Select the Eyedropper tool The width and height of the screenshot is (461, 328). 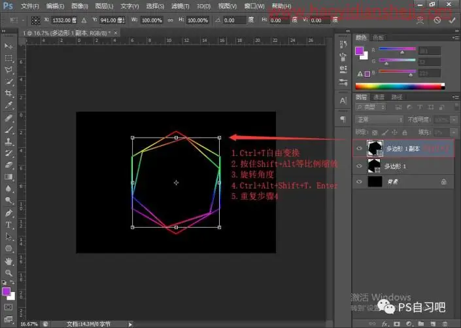coord(9,105)
